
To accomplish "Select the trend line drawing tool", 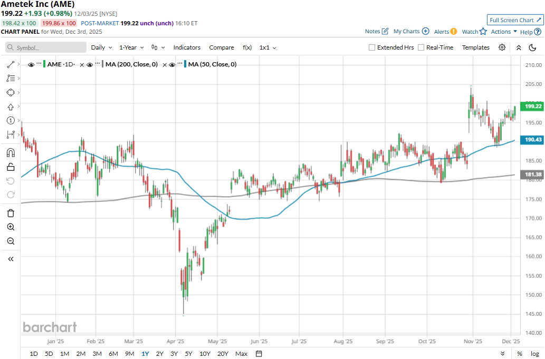I will click(11, 64).
